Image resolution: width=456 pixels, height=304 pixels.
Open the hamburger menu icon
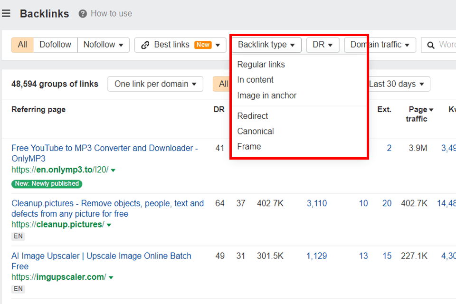[6, 13]
